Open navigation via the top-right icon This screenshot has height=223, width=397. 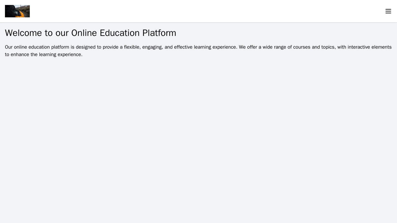click(388, 11)
